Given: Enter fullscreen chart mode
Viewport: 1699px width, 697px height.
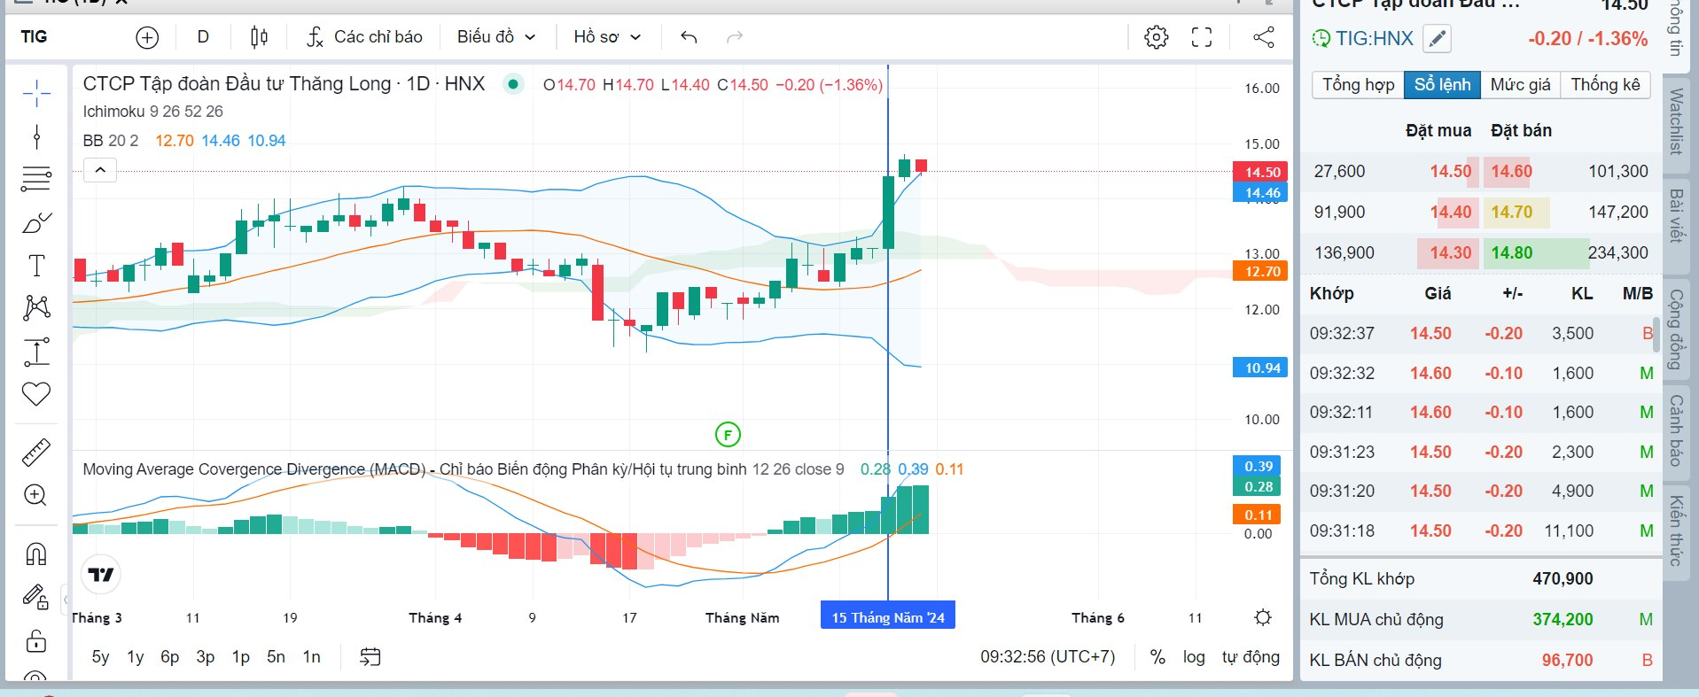Looking at the screenshot, I should pos(1202,37).
